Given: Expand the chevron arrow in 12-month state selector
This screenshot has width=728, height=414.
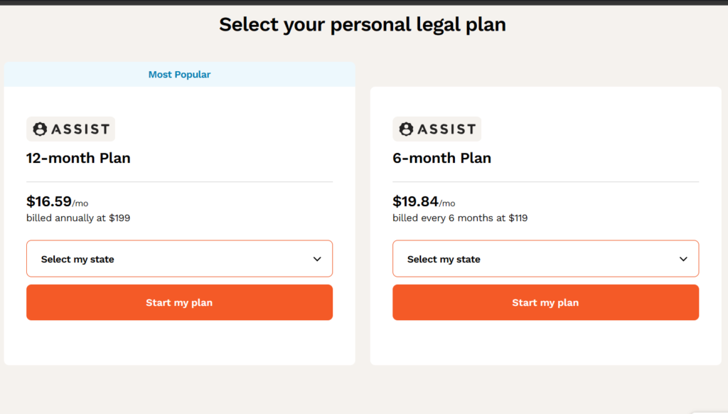Looking at the screenshot, I should [x=317, y=259].
